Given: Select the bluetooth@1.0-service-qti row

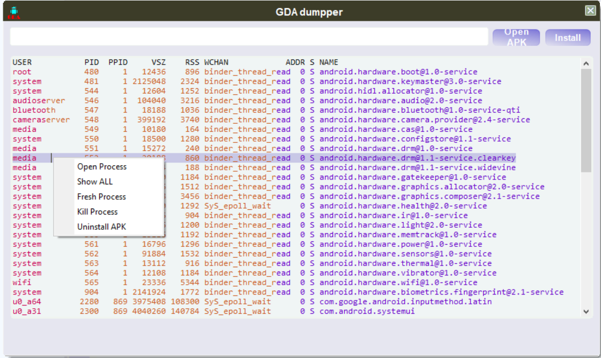Looking at the screenshot, I should (296, 110).
